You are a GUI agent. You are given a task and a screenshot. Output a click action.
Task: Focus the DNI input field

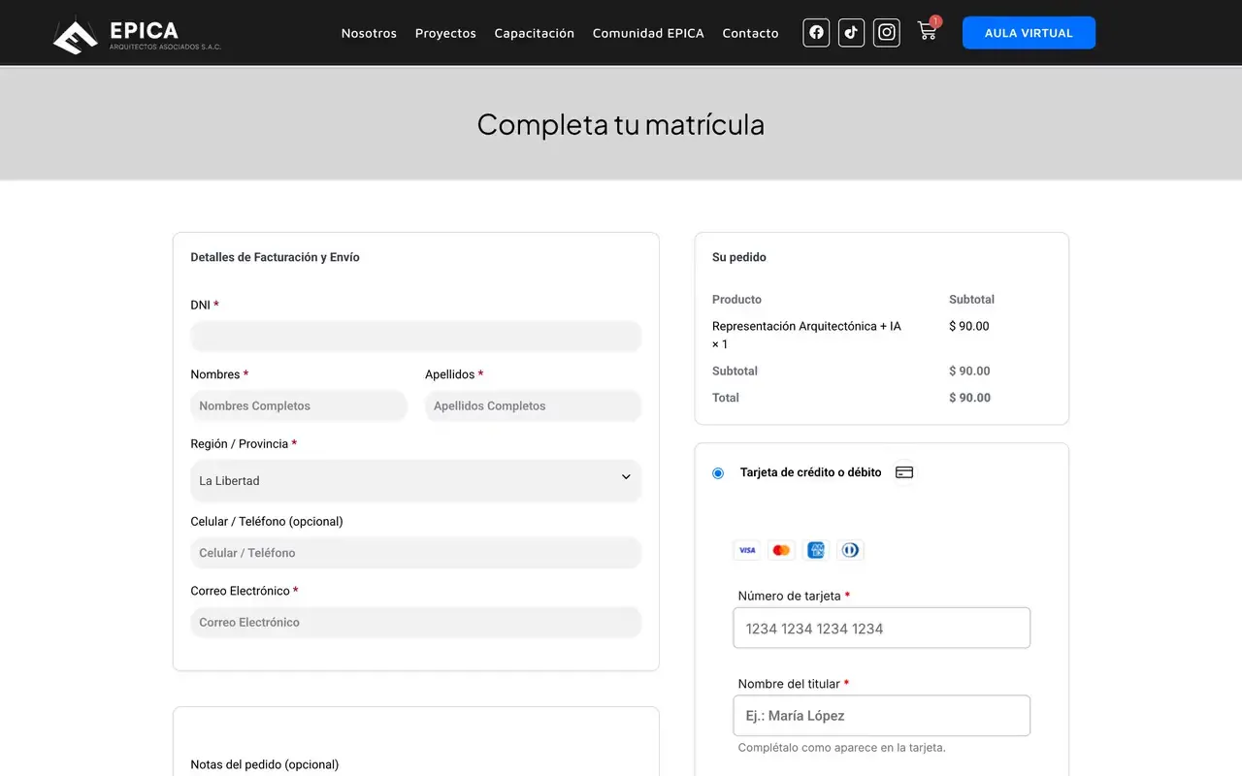[416, 337]
